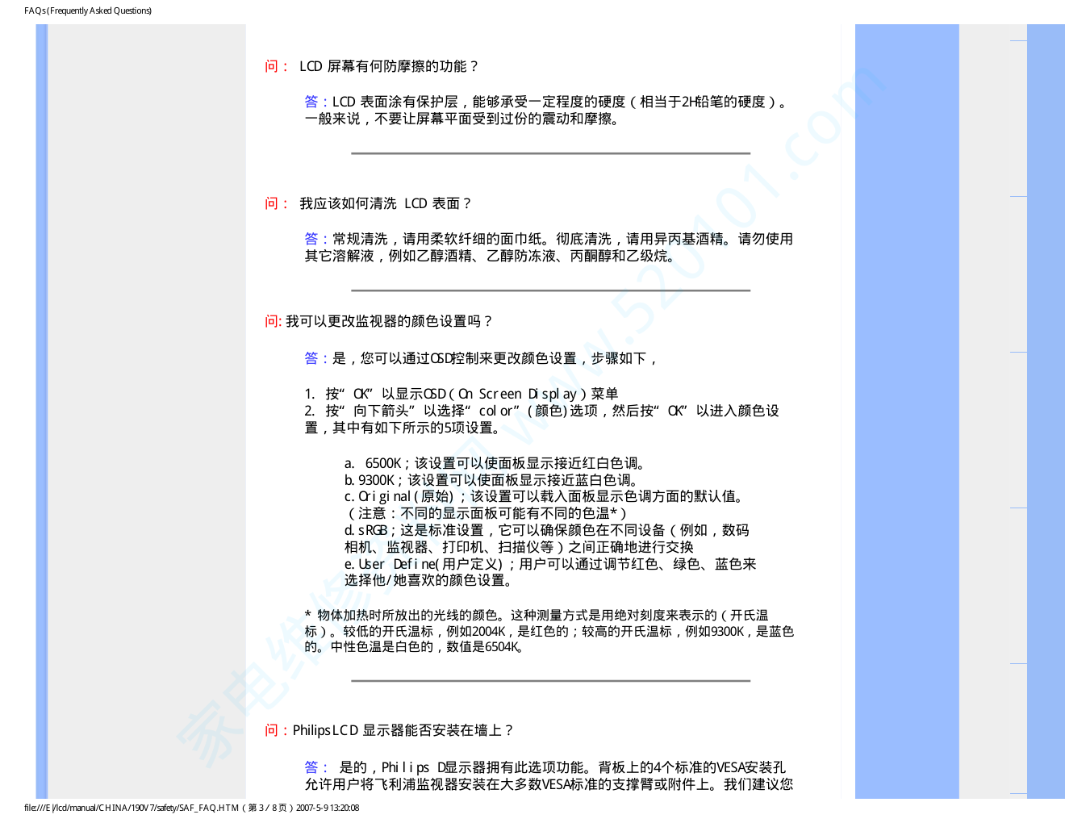Image resolution: width=1065 pixels, height=823 pixels.
Task: Click item 'b. 9300K' color setting line
Action: pos(492,480)
